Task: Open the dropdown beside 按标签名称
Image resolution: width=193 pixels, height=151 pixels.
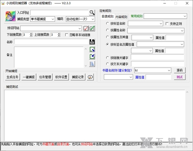Action: coord(145,24)
